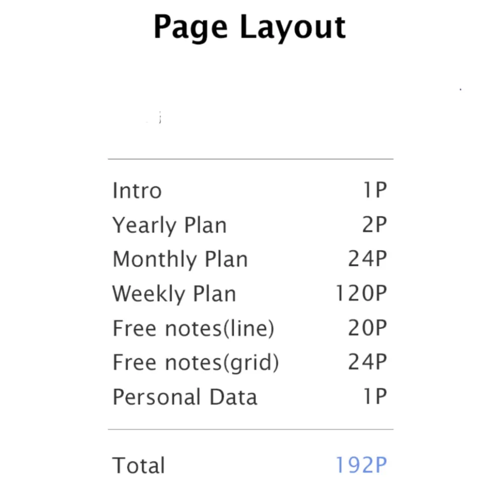The image size is (500, 500).
Task: Click the Page Layout heading
Action: click(x=249, y=28)
